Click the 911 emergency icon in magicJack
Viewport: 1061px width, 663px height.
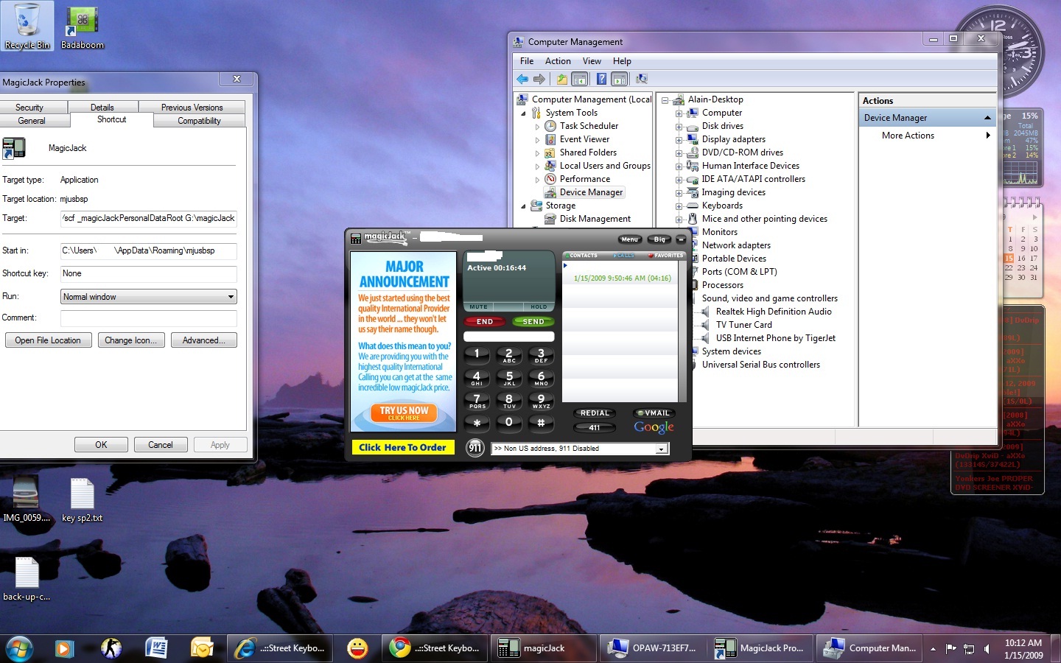pyautogui.click(x=475, y=447)
